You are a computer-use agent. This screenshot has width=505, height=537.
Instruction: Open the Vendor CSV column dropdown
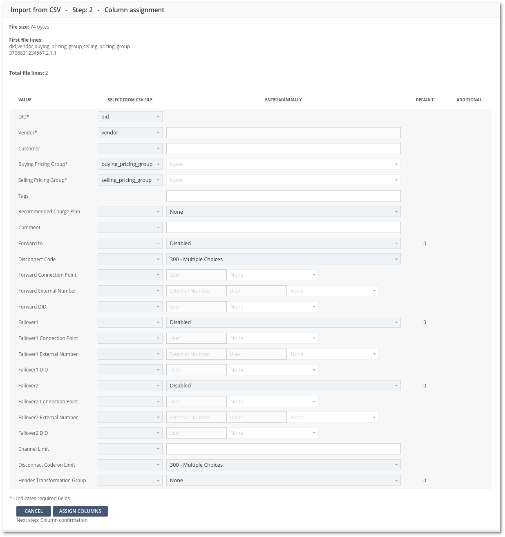click(x=130, y=133)
